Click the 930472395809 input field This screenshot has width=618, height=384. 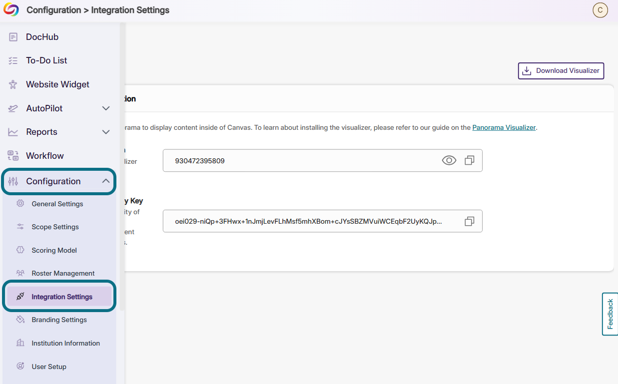322,160
